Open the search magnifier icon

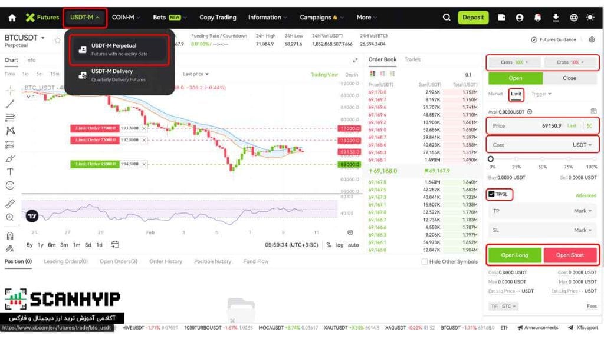447,17
